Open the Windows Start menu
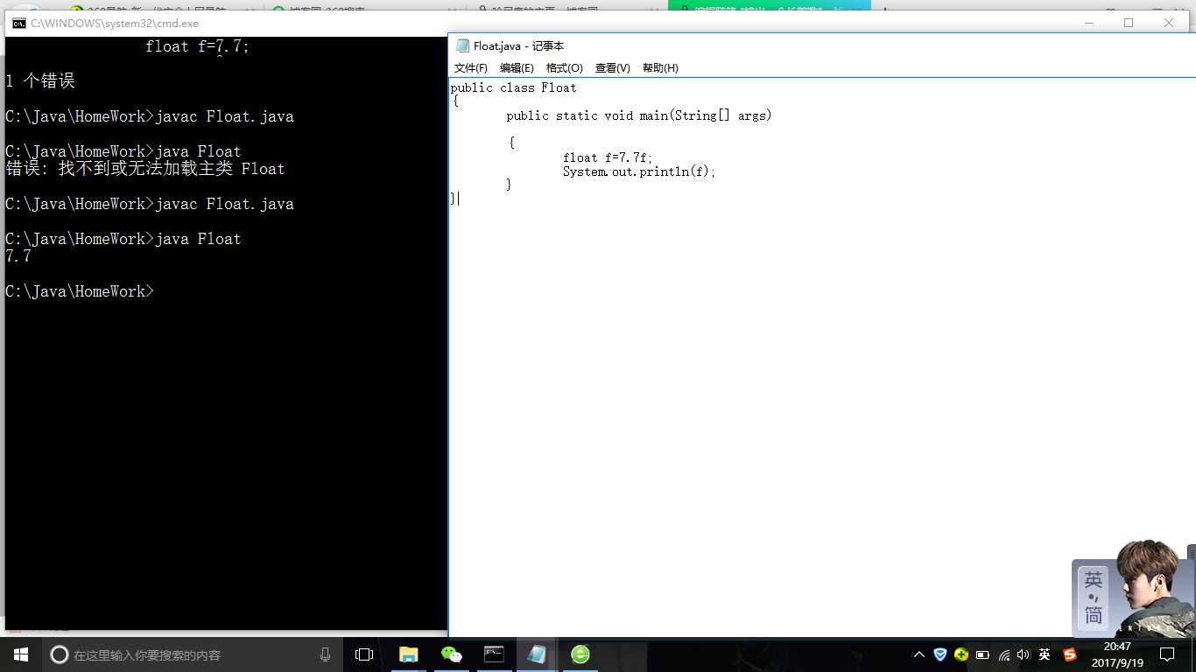Screen dimensions: 1196x672 pyautogui.click(x=21, y=654)
